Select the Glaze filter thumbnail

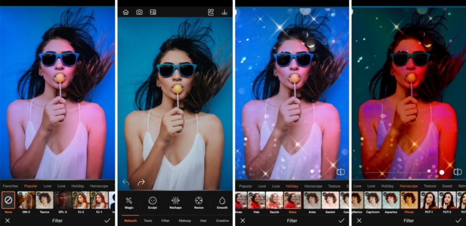pyautogui.click(x=293, y=200)
